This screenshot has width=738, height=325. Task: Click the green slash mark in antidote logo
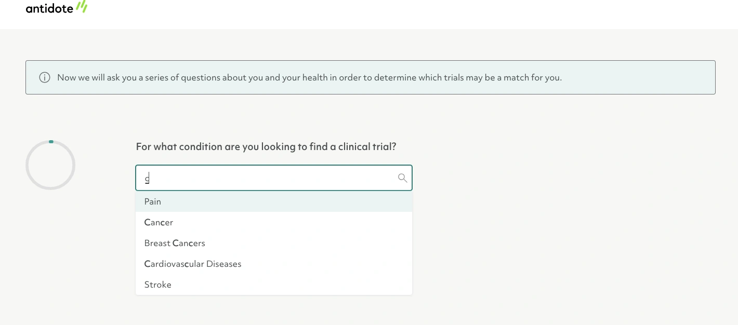[82, 6]
